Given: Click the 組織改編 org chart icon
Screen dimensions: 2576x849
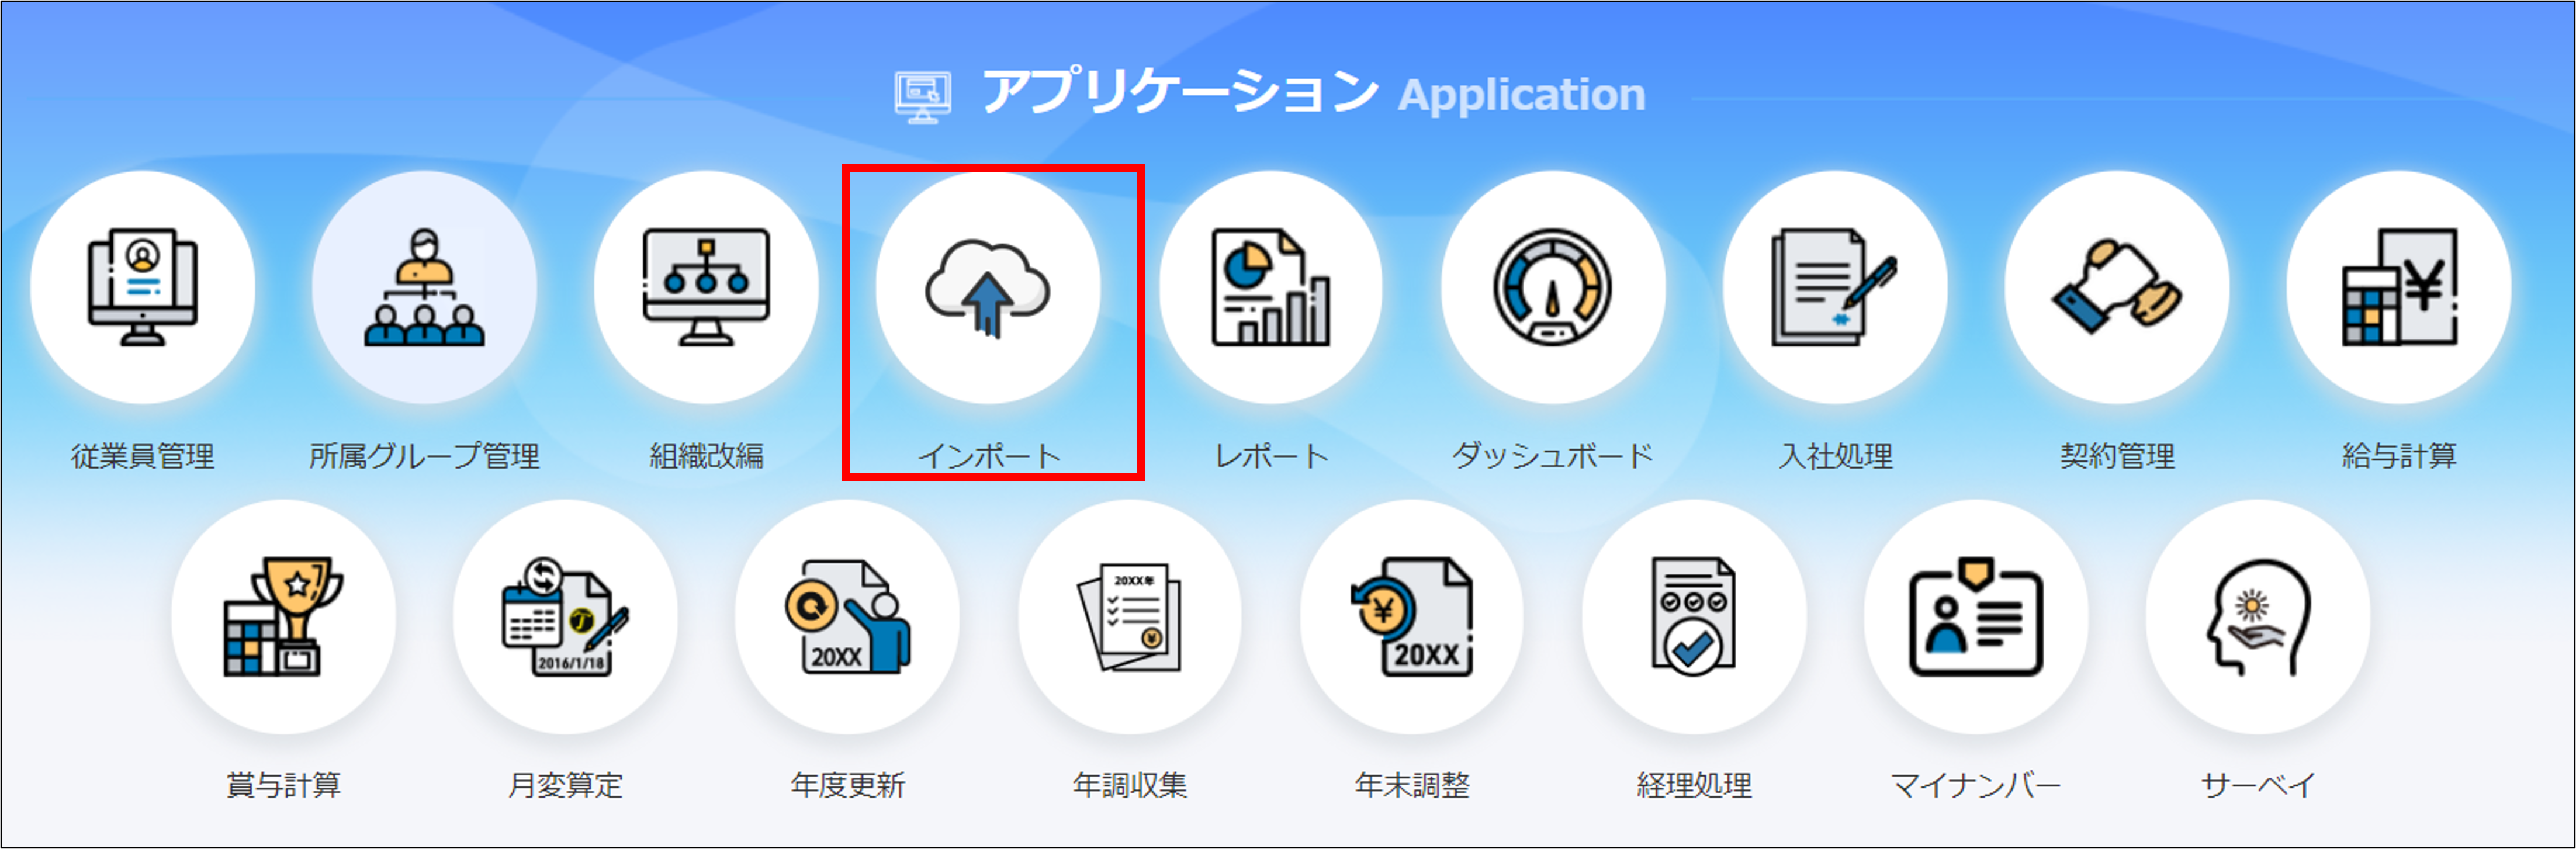Looking at the screenshot, I should [706, 288].
